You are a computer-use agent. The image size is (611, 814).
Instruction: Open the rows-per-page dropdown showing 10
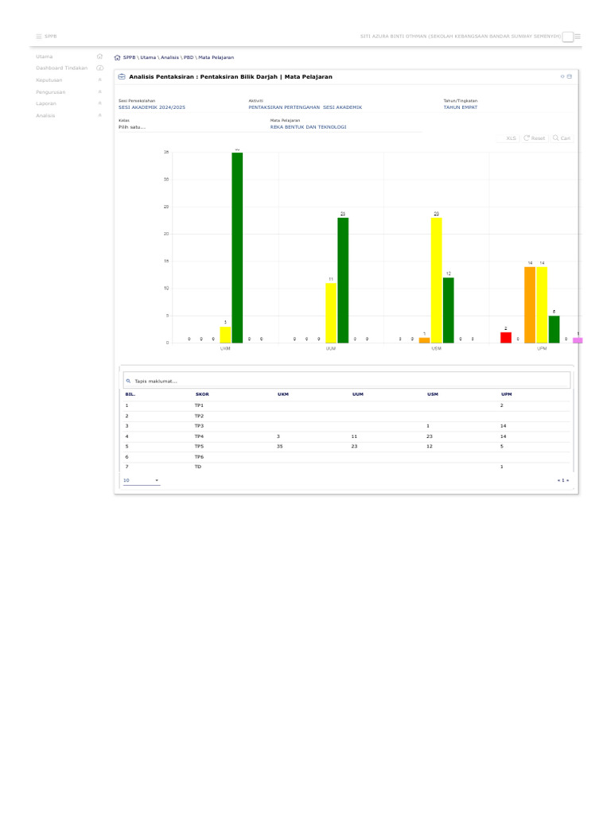[x=142, y=480]
